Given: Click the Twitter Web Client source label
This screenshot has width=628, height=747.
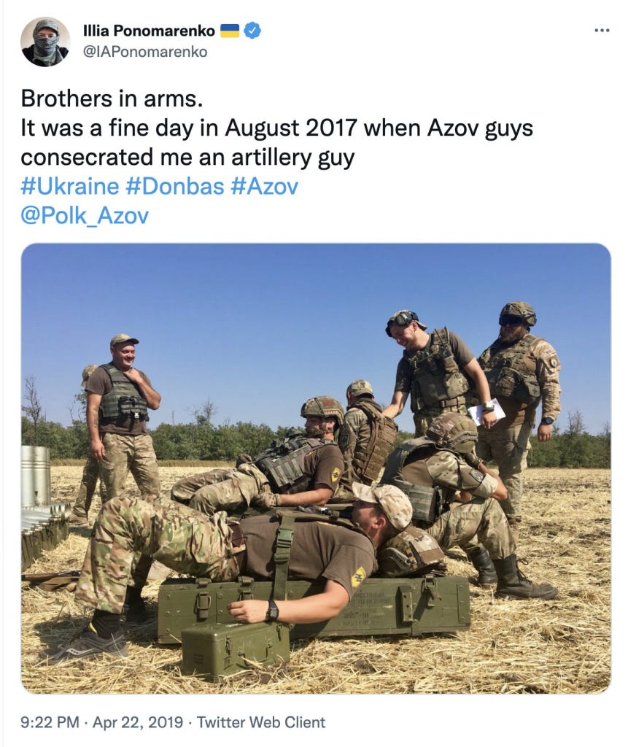Looking at the screenshot, I should coord(261,722).
